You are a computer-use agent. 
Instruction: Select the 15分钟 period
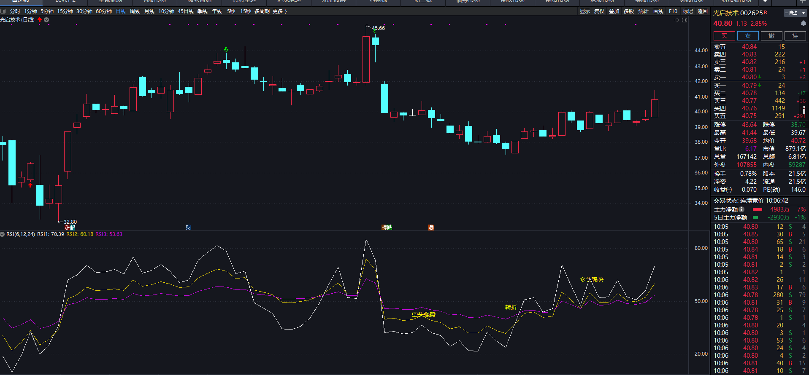coord(65,11)
